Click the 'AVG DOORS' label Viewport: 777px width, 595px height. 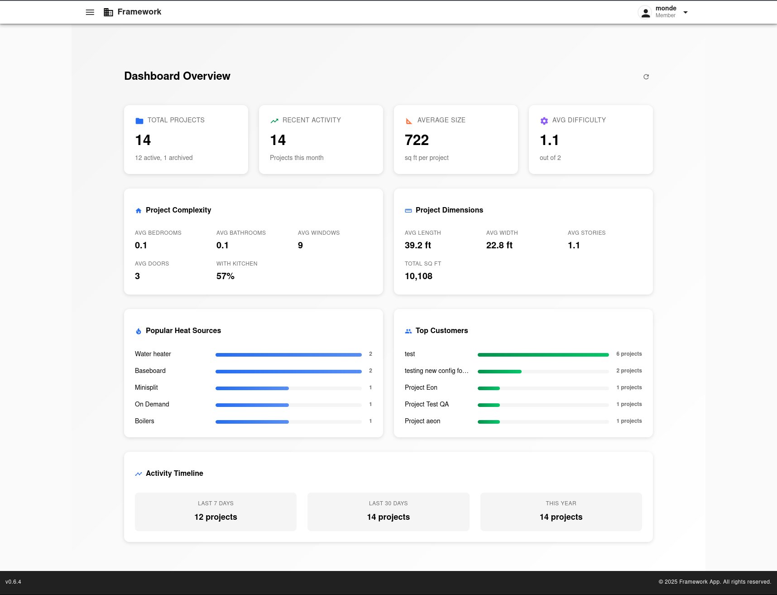pyautogui.click(x=152, y=264)
